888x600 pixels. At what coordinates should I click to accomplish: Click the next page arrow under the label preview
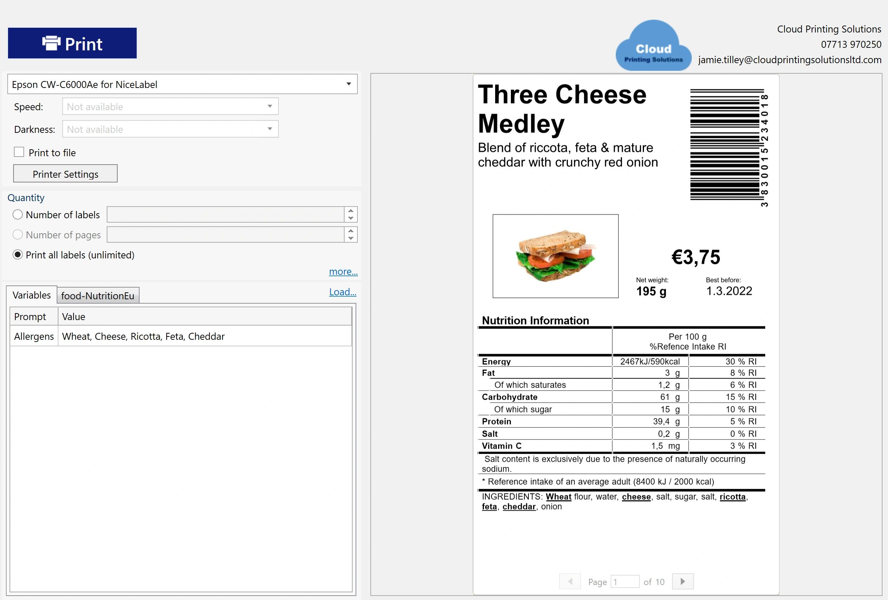(x=683, y=581)
